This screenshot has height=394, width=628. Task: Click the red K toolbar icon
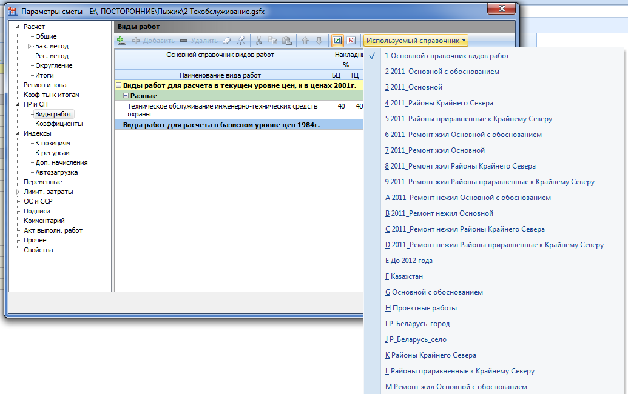(x=351, y=41)
